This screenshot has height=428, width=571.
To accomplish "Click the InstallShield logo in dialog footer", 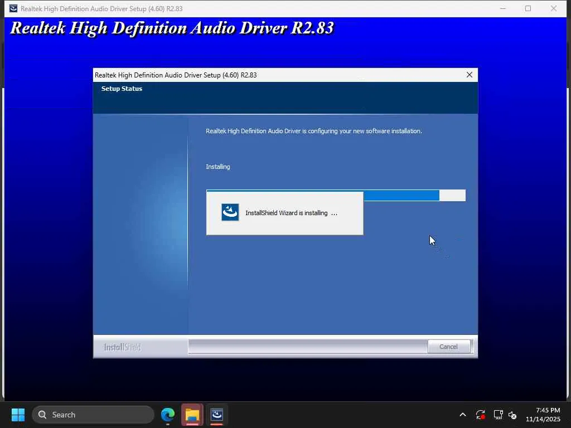I will pyautogui.click(x=122, y=347).
